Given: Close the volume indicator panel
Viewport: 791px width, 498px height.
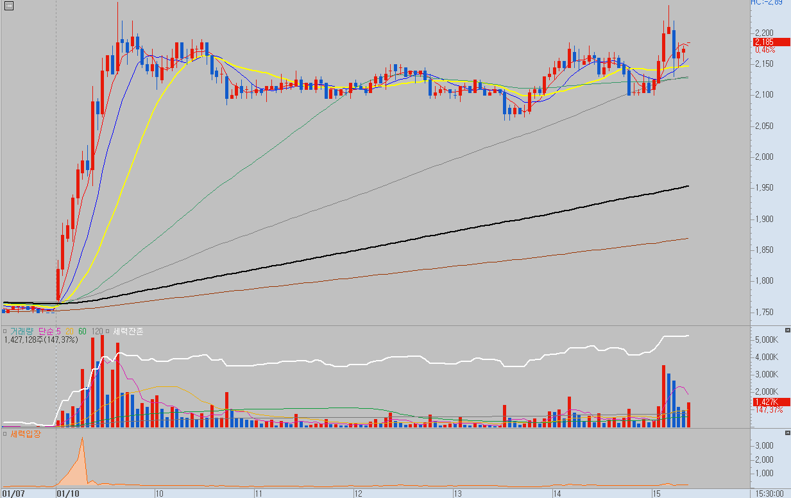Looking at the screenshot, I should [788, 330].
